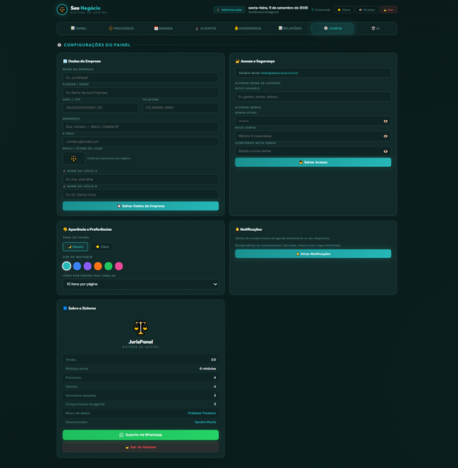Navigate to the Honorários tab
Image resolution: width=458 pixels, height=468 pixels.
tap(248, 29)
